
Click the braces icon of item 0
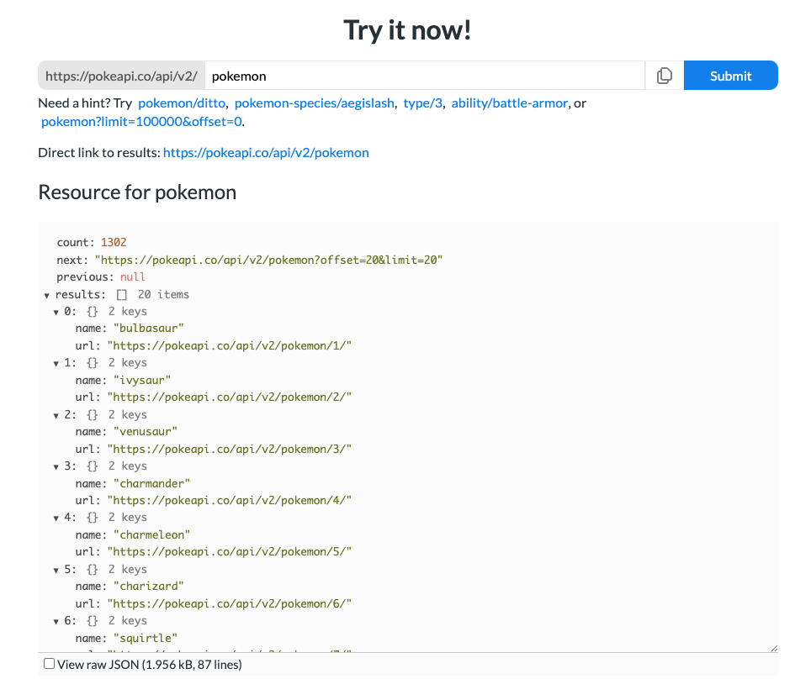point(92,311)
